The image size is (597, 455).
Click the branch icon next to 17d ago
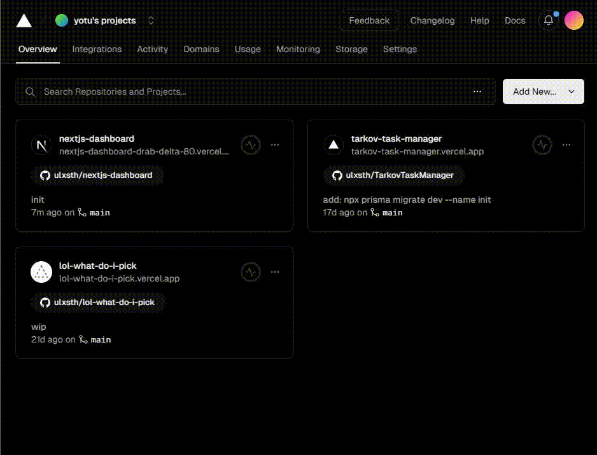[375, 212]
